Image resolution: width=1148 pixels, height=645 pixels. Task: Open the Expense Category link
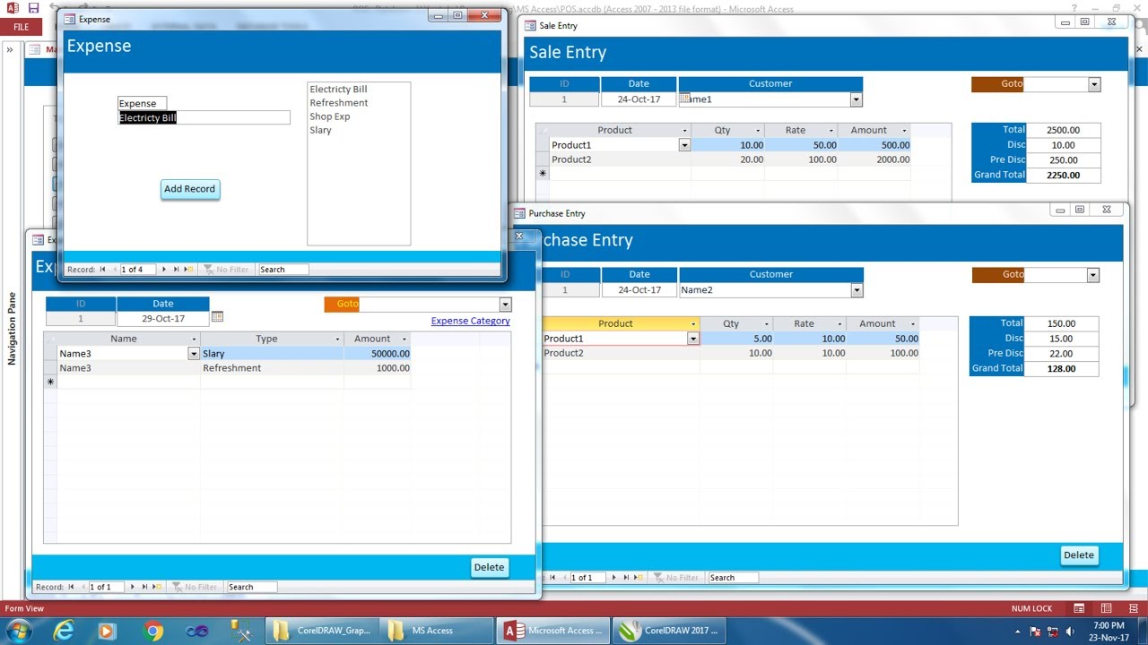click(470, 321)
